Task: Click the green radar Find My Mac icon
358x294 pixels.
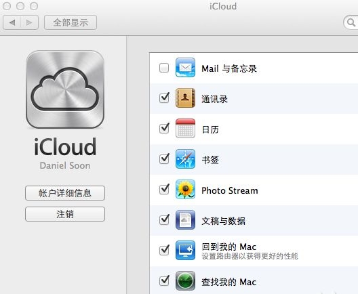Action: click(185, 280)
